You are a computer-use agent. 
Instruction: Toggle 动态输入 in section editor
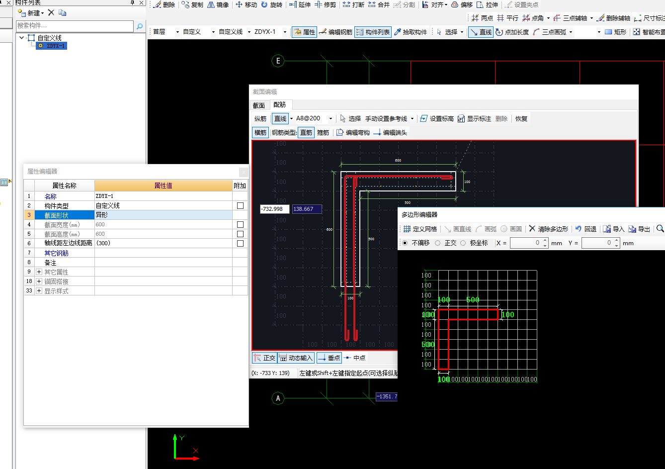coord(296,358)
